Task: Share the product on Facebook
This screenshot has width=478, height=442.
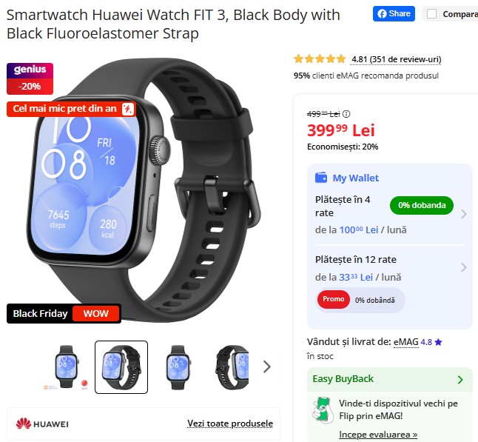Action: (394, 14)
